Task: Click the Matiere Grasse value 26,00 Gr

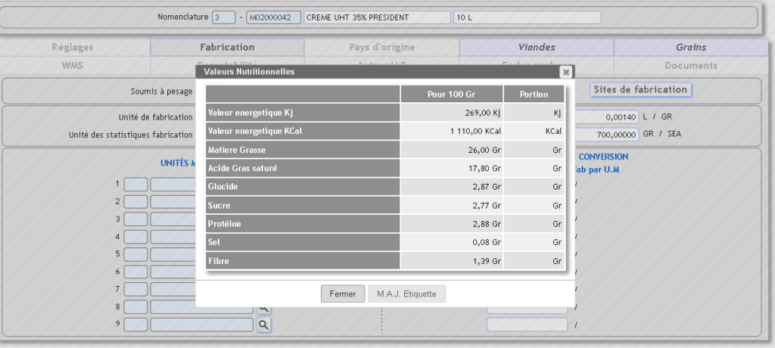Action: pos(451,150)
